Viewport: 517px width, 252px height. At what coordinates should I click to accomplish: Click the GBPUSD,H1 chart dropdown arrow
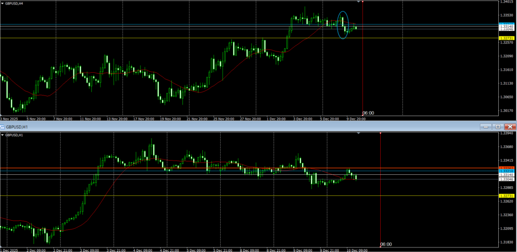click(3, 135)
